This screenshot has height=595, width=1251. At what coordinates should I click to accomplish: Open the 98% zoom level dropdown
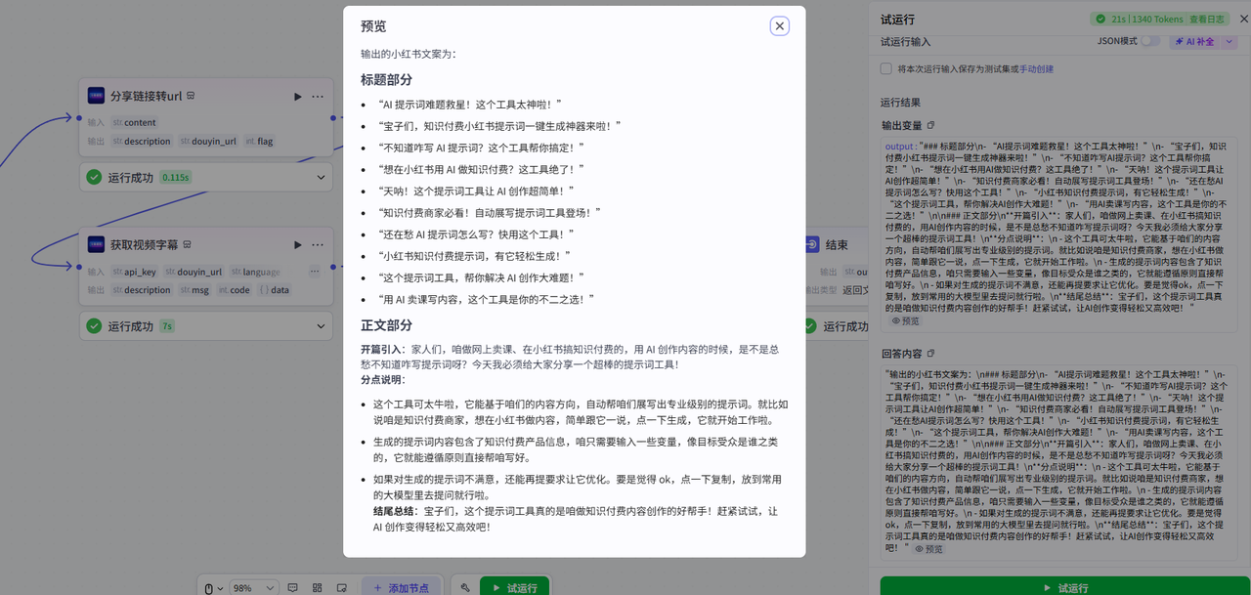[252, 588]
